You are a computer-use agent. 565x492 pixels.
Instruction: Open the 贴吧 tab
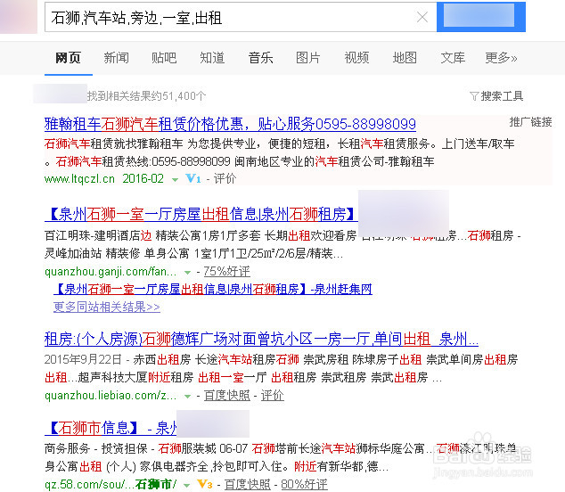164,58
